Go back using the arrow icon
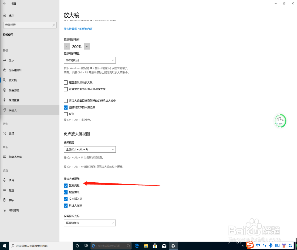Viewport: 297px width, 250px height. (x=5, y=3)
